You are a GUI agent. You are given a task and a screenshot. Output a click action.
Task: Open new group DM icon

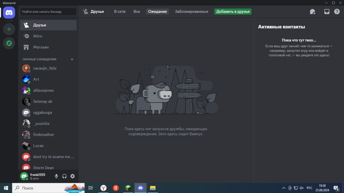click(312, 12)
